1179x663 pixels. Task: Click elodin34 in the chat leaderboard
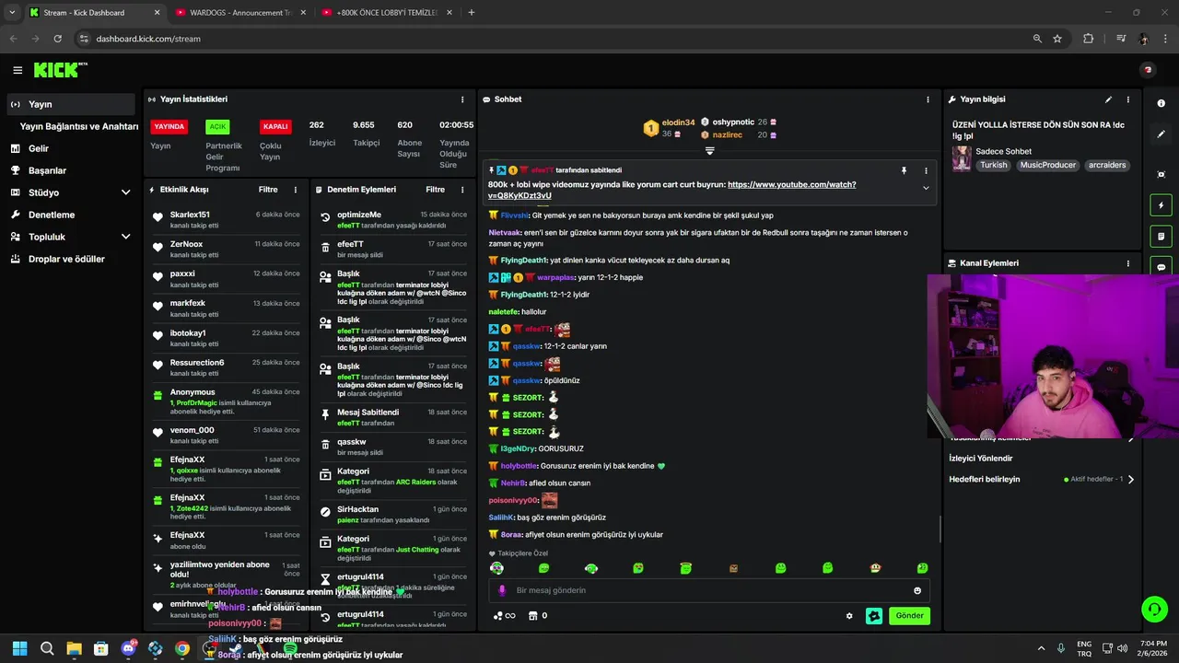[x=678, y=122]
